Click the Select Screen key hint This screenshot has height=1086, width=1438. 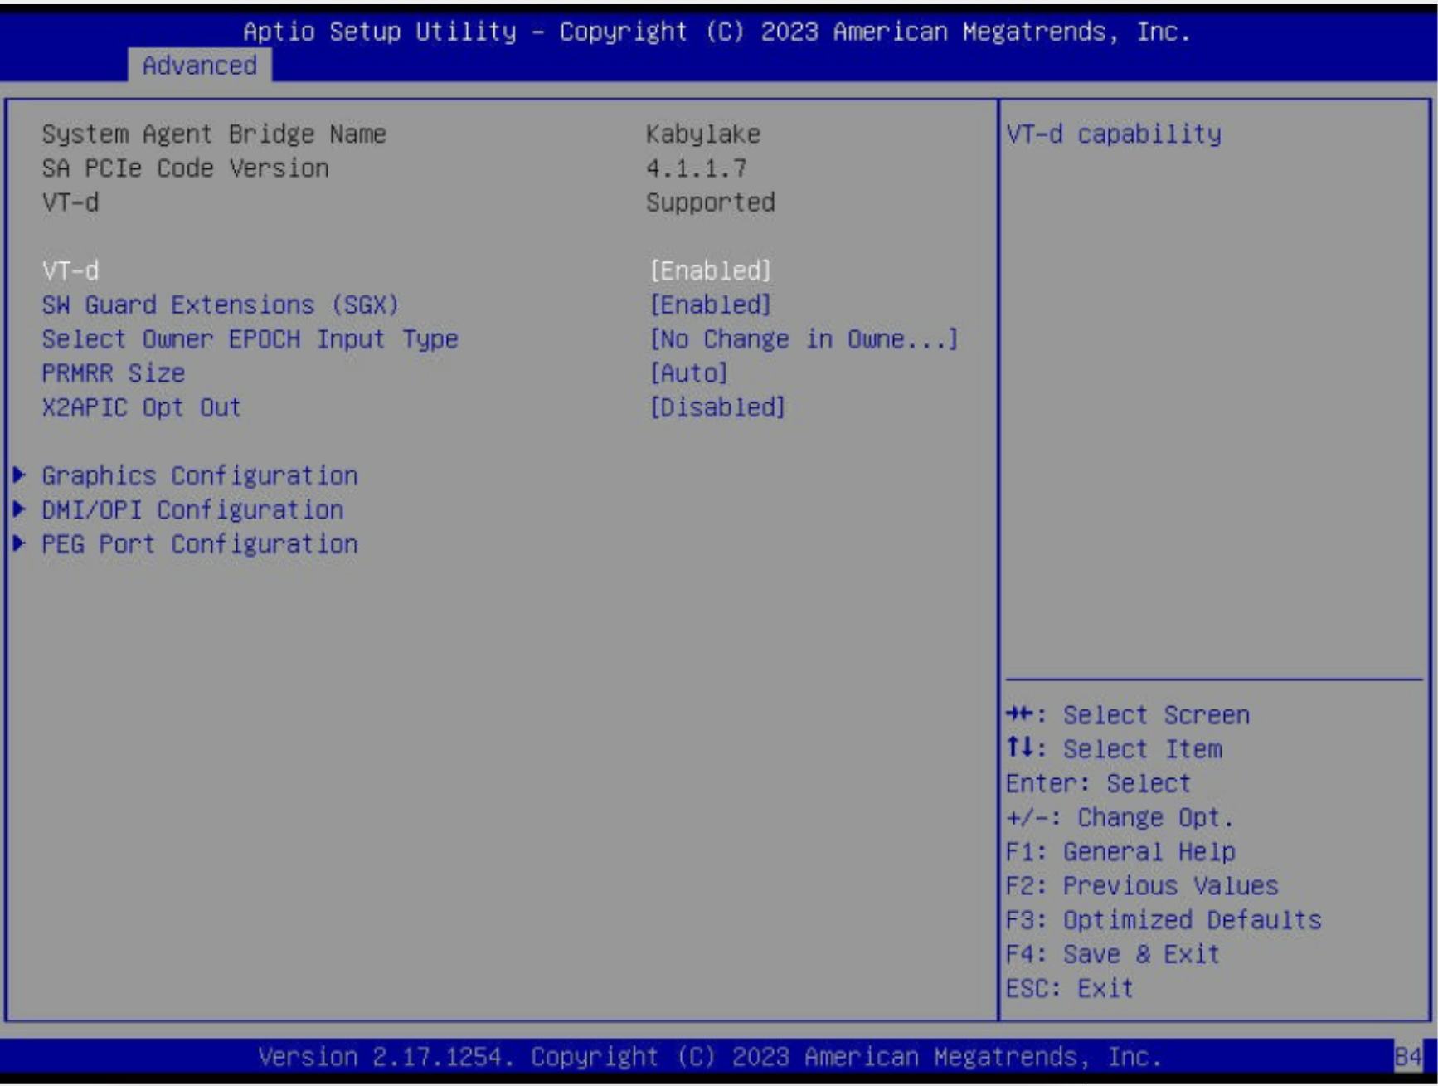click(1128, 714)
